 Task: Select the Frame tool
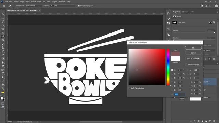point(3,33)
